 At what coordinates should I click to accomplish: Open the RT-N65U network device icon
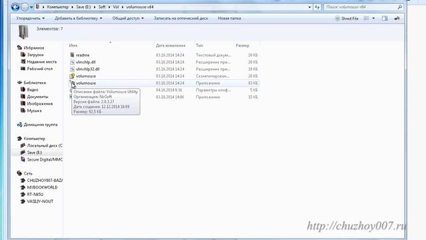23,194
